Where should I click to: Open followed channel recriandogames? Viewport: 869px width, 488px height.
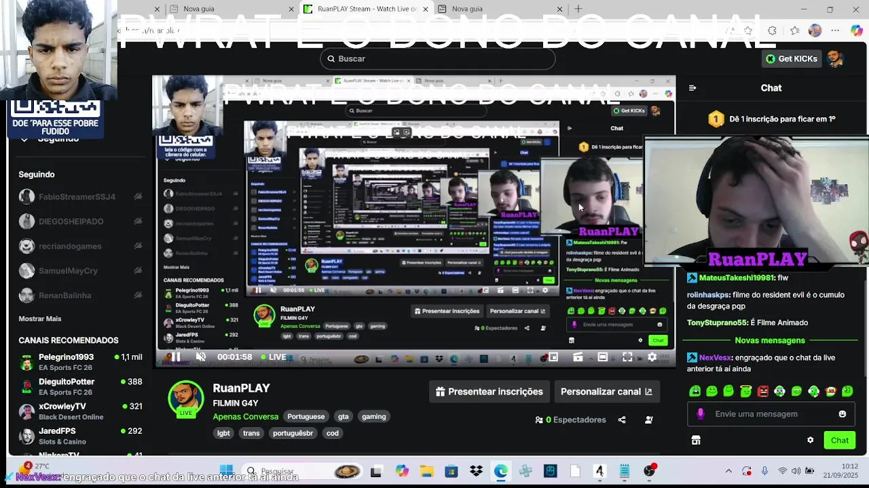tap(80, 246)
